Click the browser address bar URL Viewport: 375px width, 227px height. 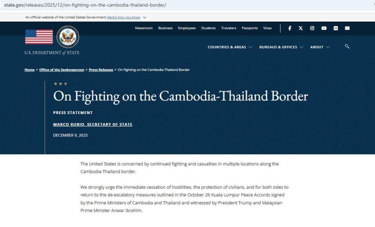85,5
